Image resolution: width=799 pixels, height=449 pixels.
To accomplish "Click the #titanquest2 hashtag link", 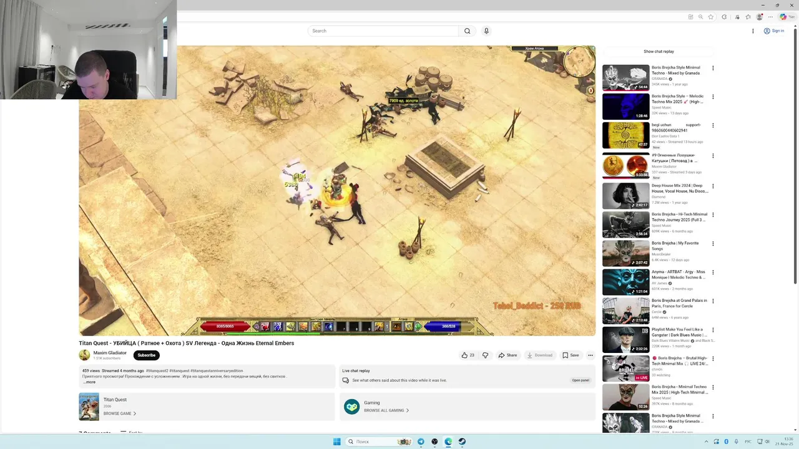I will click(157, 371).
